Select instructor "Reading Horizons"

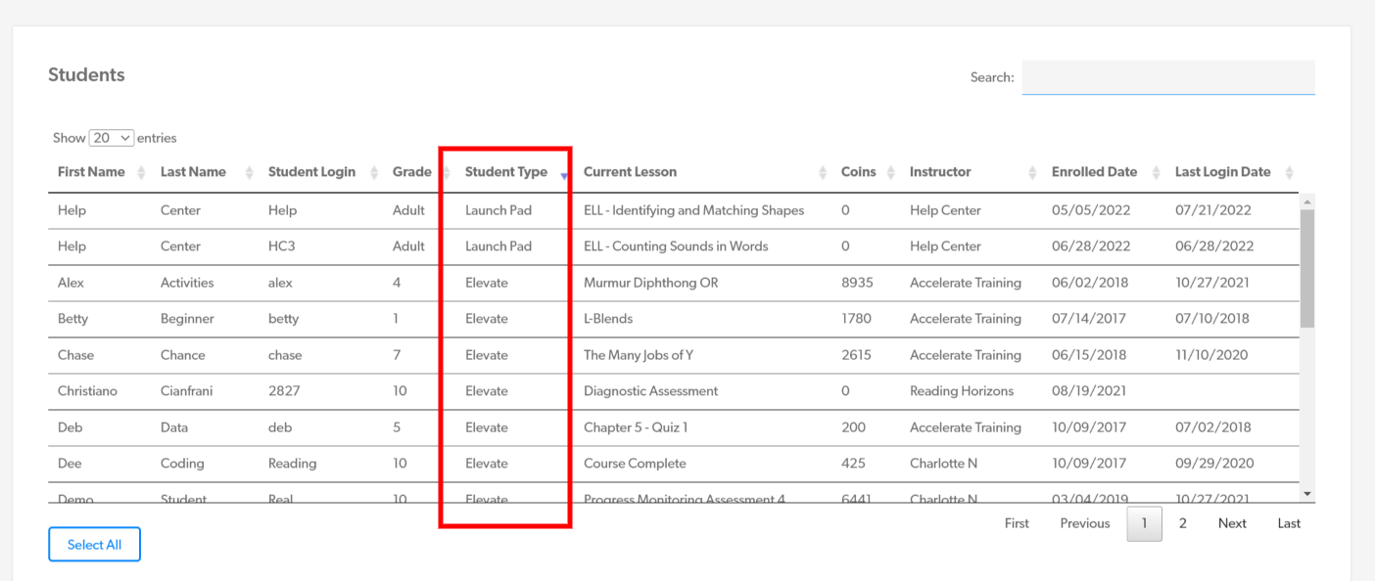[x=966, y=391]
